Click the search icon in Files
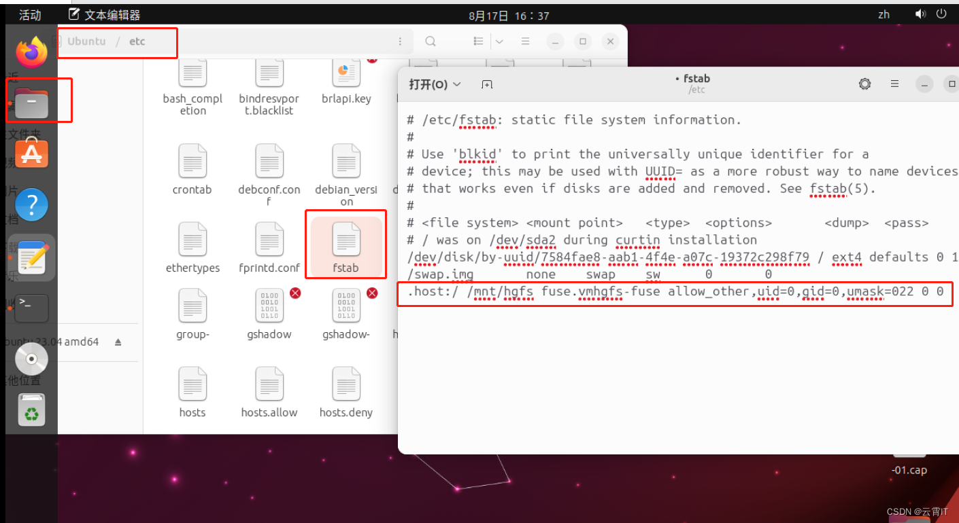Image resolution: width=959 pixels, height=523 pixels. pos(431,41)
